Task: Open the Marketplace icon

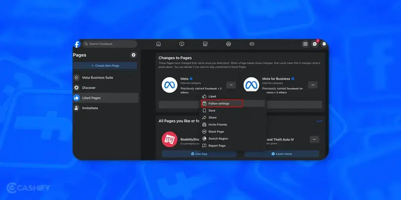Action: (205, 44)
